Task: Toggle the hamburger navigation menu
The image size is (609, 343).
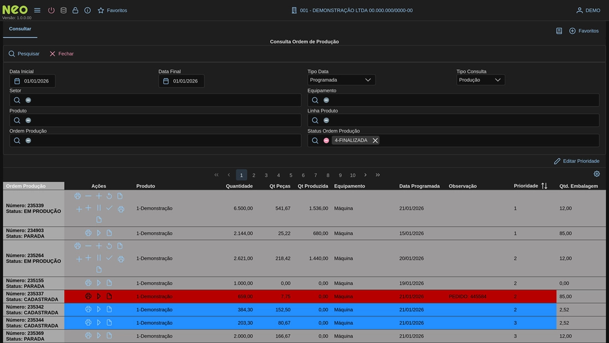Action: (x=37, y=11)
